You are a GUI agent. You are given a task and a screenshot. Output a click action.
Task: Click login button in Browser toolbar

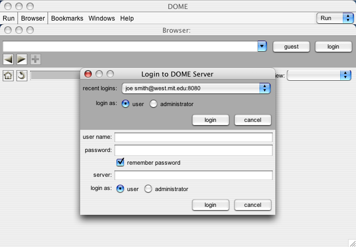point(333,46)
